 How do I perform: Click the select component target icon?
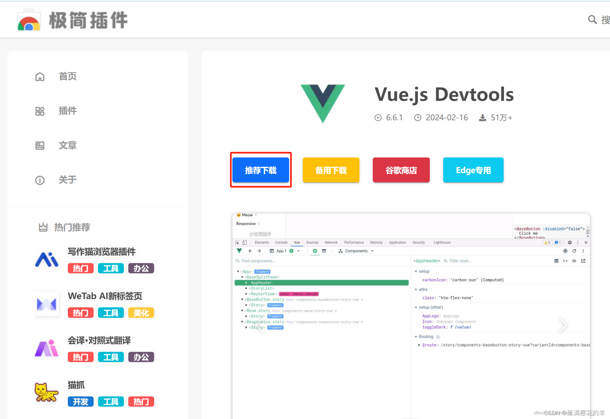[x=565, y=251]
